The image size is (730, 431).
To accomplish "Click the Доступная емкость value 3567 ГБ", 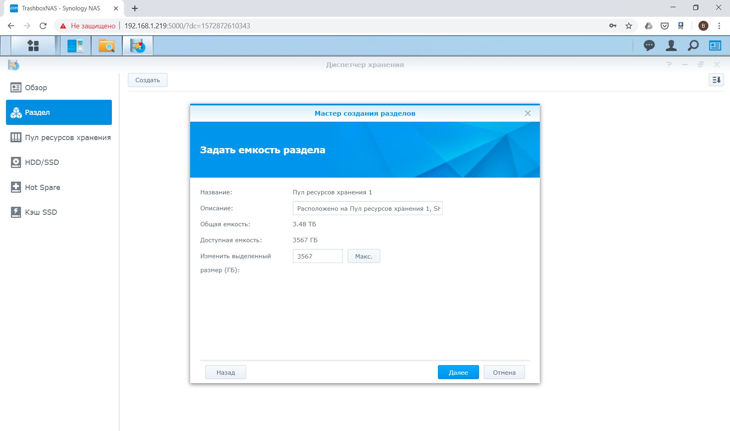I will pos(305,240).
